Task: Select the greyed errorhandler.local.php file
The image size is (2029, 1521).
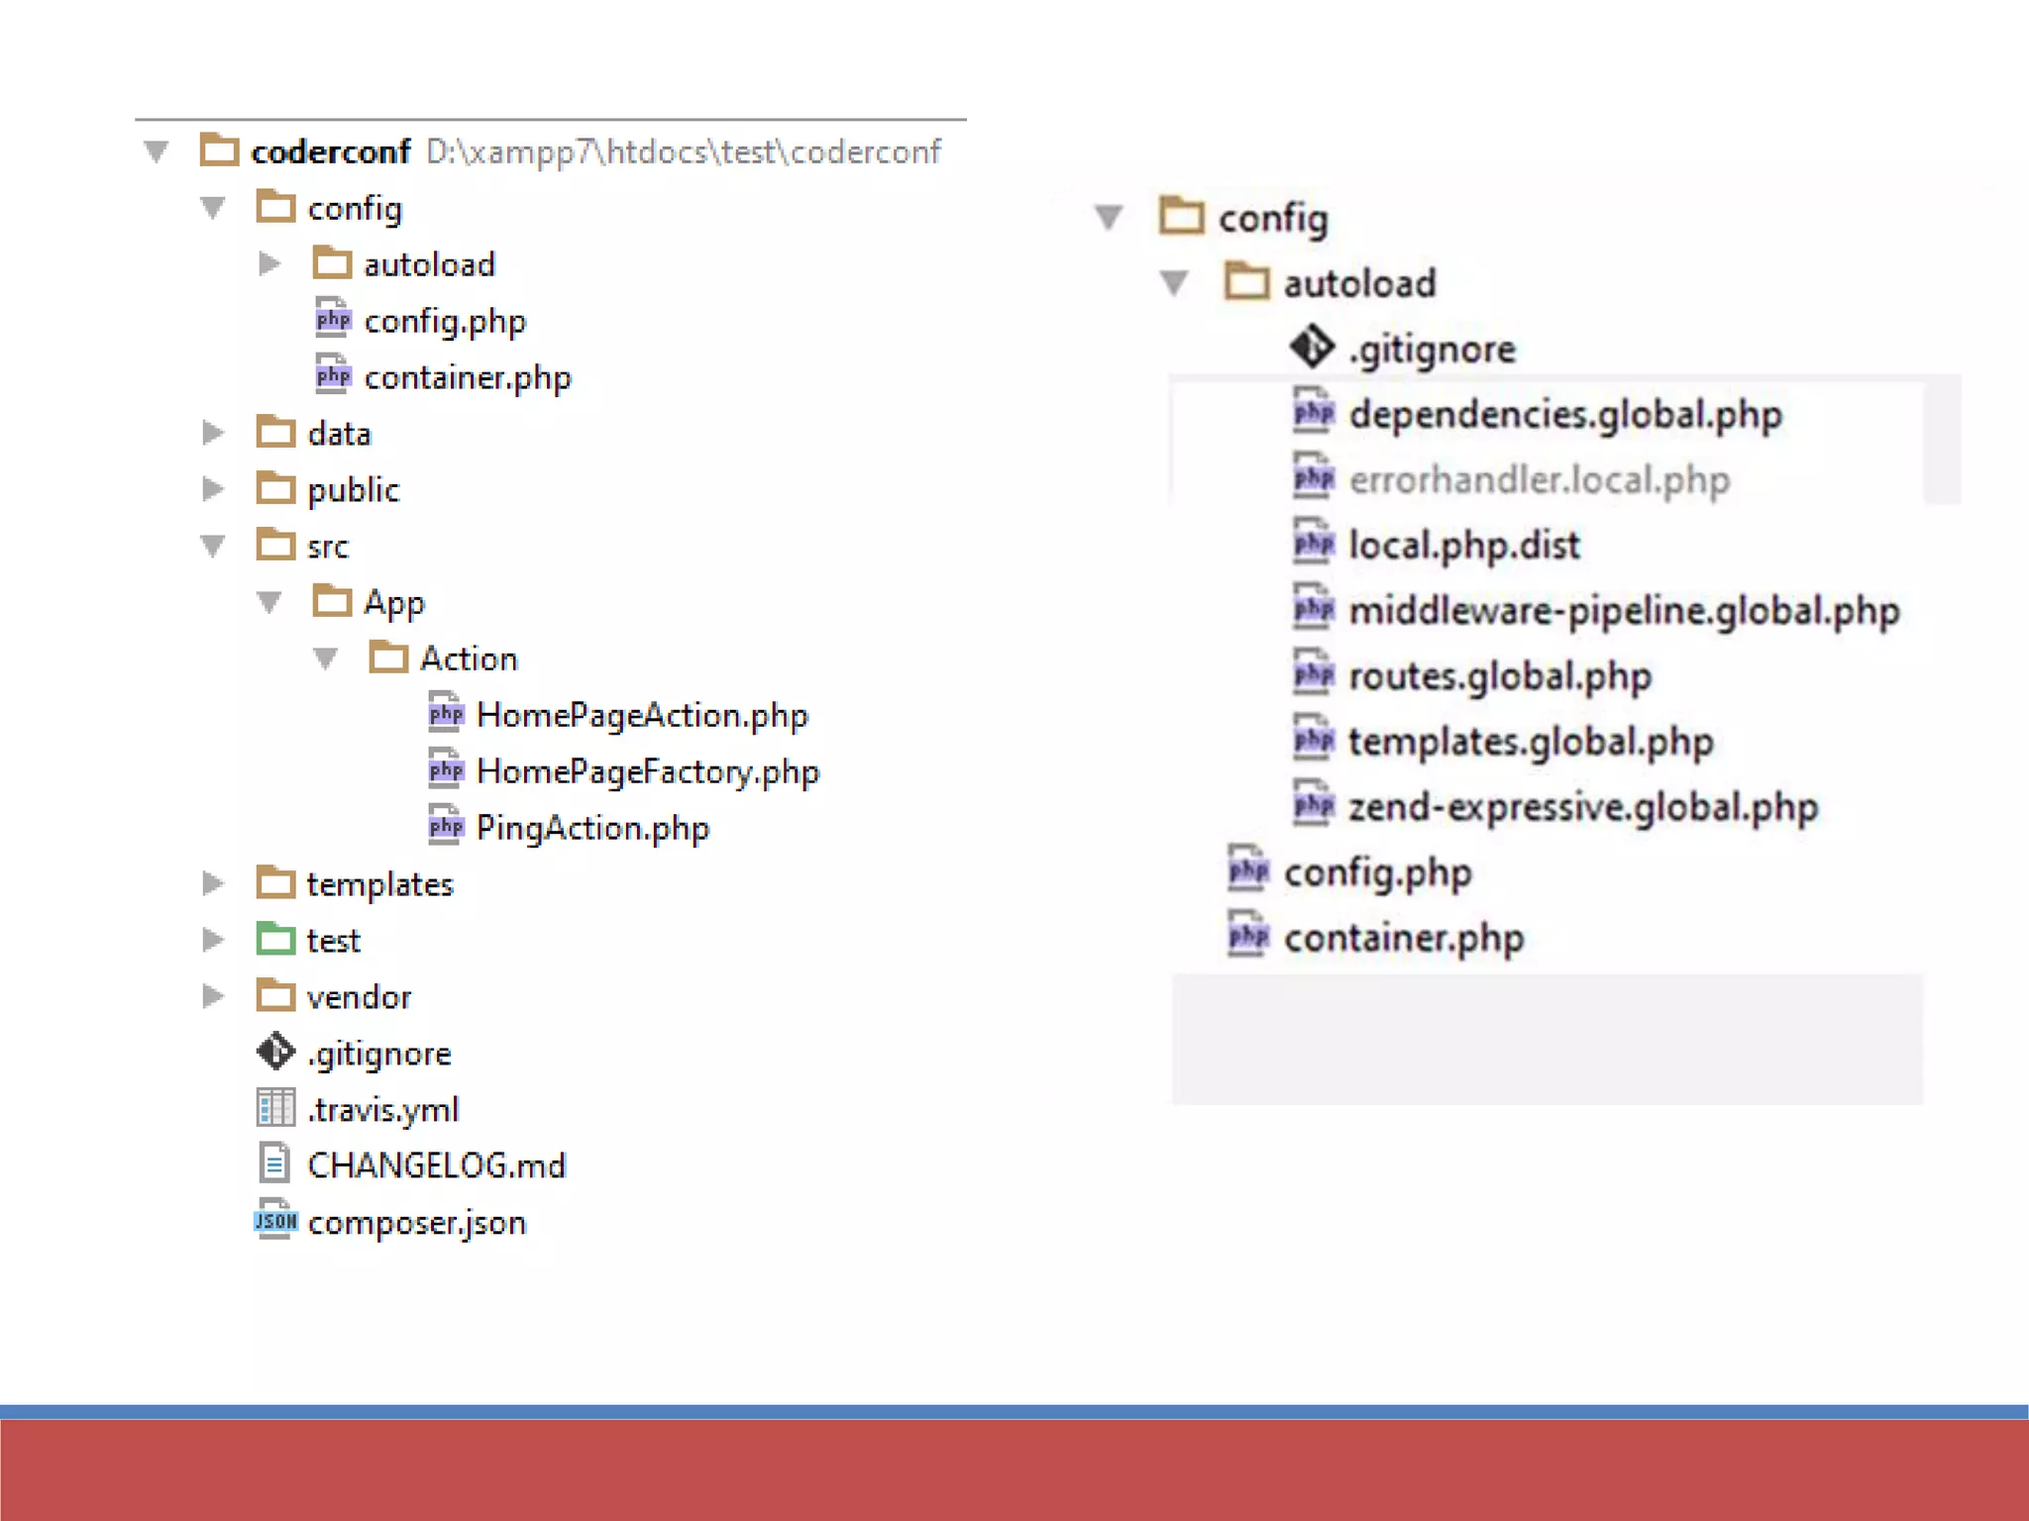Action: point(1539,479)
